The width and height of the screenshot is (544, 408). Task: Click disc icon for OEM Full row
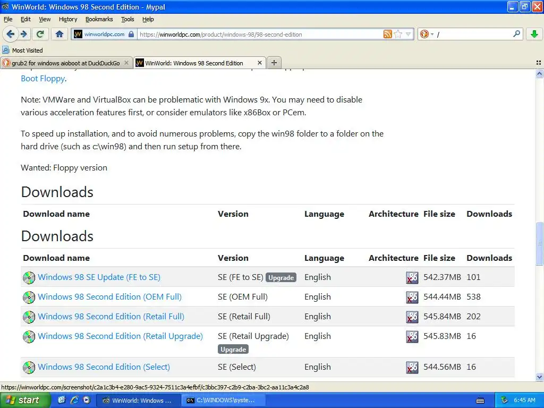click(x=29, y=297)
